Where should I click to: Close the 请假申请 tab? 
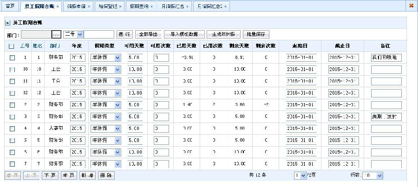89,6
